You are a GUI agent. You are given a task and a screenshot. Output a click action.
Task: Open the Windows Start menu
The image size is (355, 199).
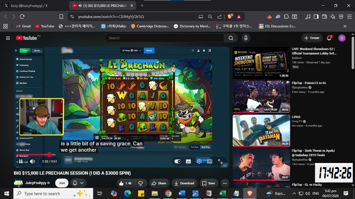pos(7,193)
